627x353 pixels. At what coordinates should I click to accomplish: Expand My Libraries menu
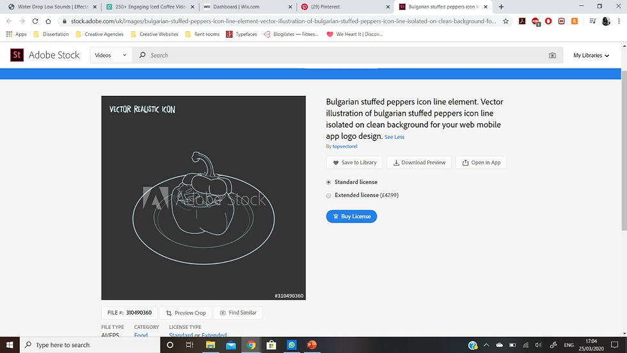pyautogui.click(x=591, y=55)
